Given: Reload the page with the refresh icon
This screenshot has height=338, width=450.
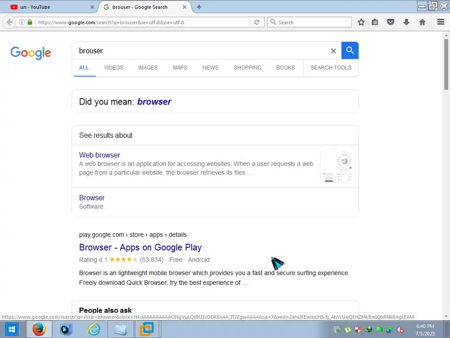Looking at the screenshot, I should (x=257, y=22).
